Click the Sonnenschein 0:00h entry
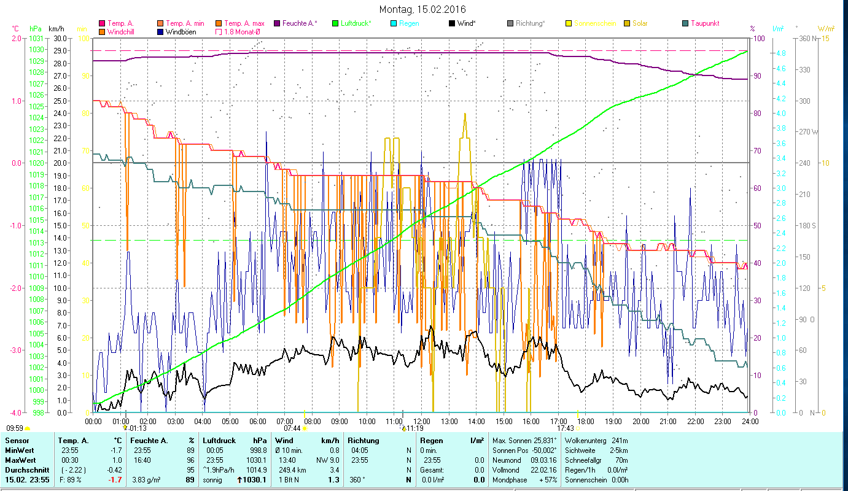The height and width of the screenshot is (491, 848). tap(598, 480)
